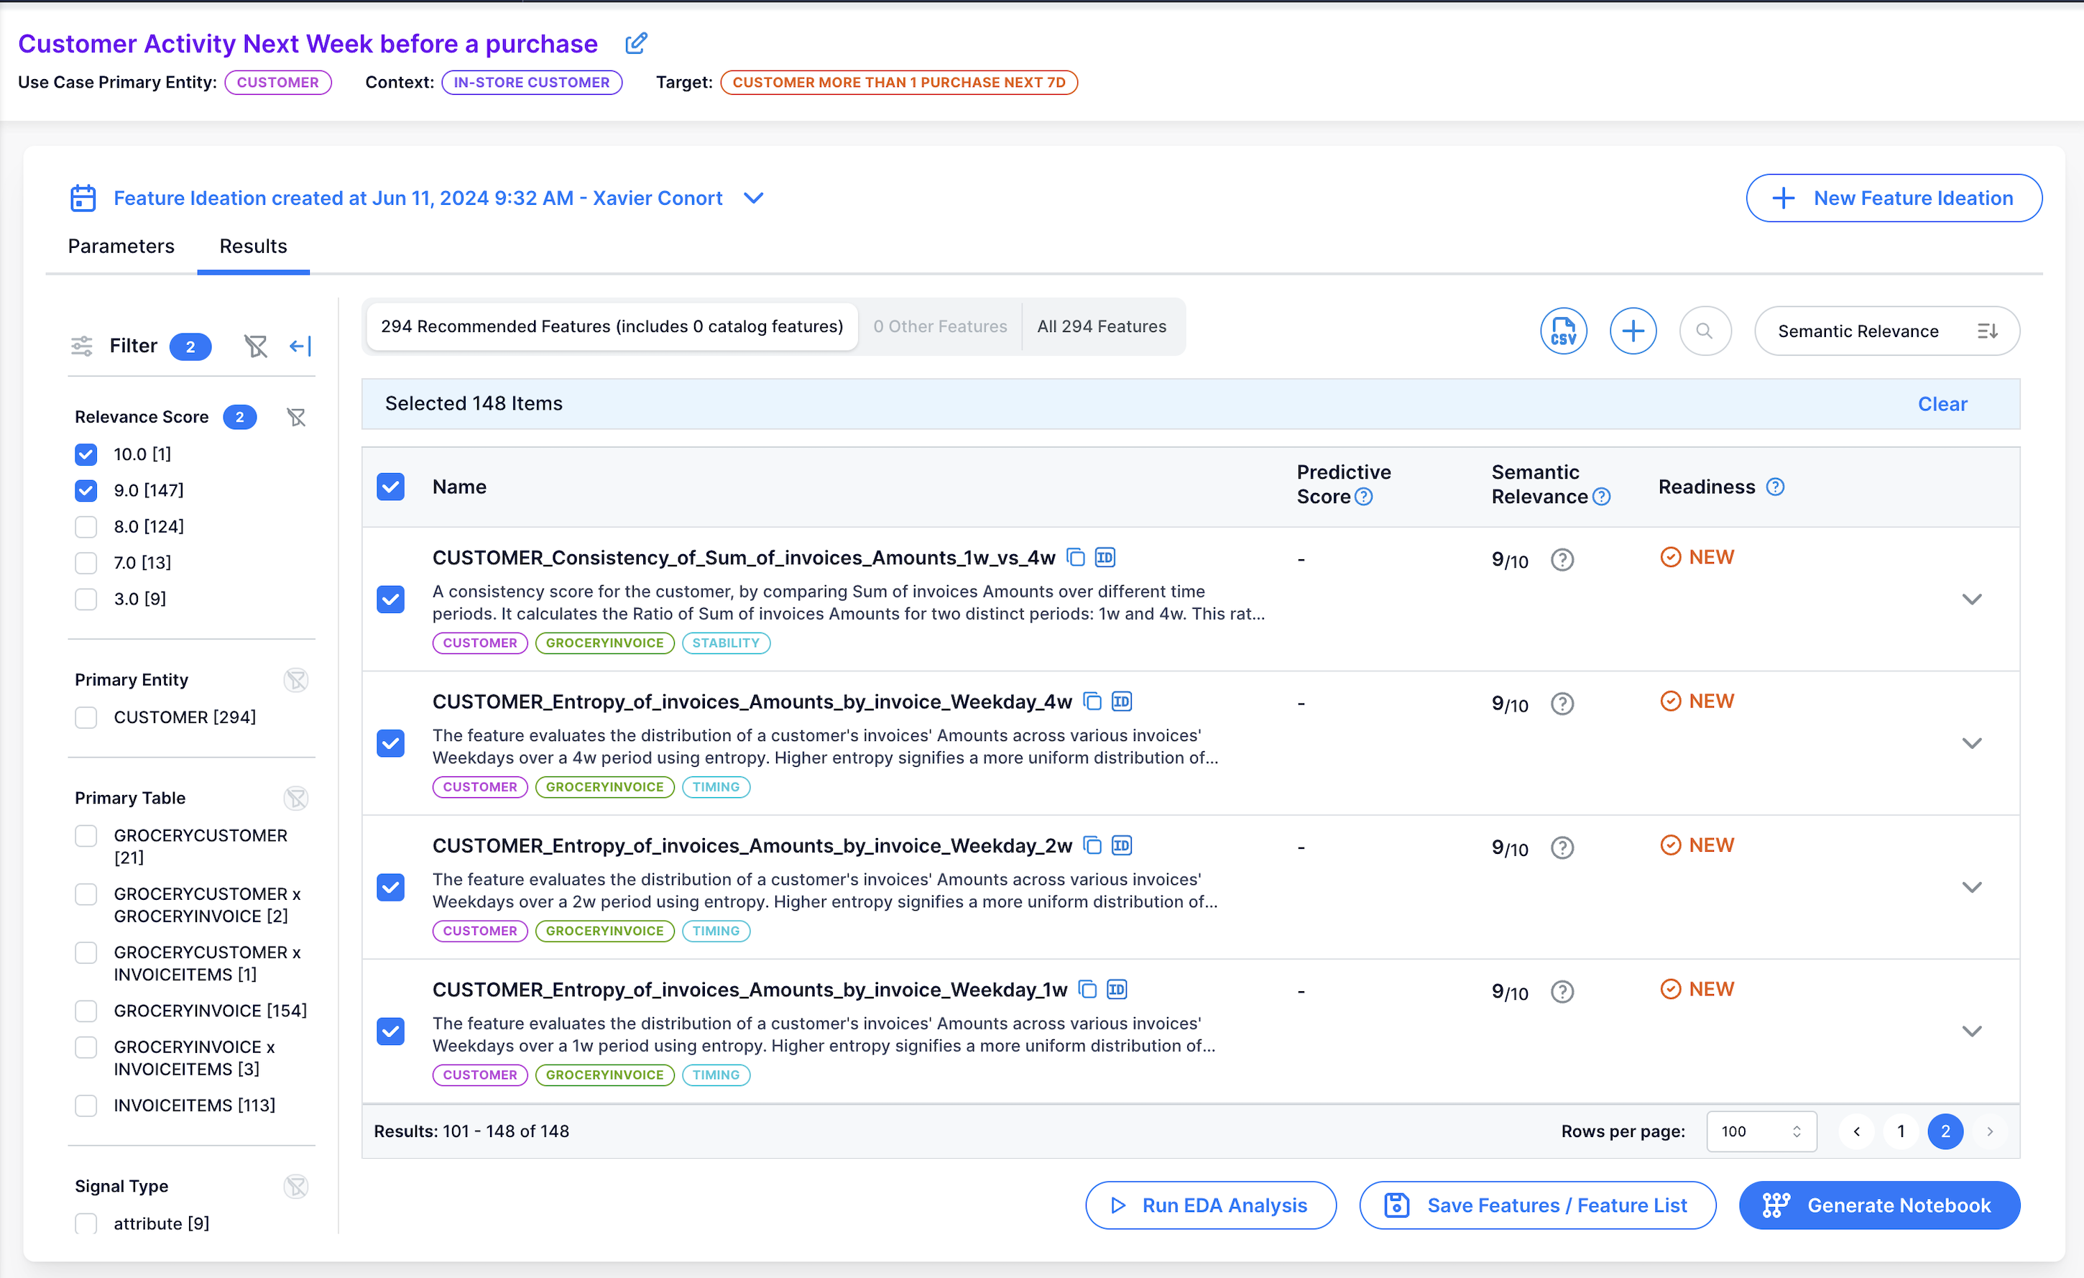Viewport: 2084px width, 1278px height.
Task: Go to previous results page arrow
Action: coord(1855,1131)
